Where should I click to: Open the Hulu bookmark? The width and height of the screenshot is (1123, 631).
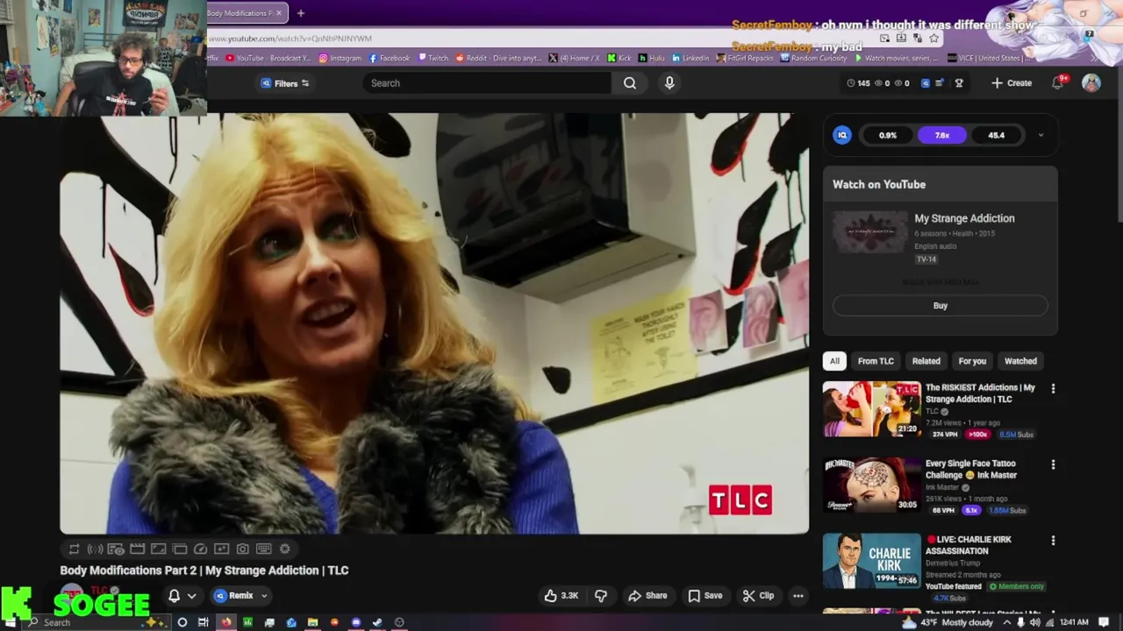(652, 58)
